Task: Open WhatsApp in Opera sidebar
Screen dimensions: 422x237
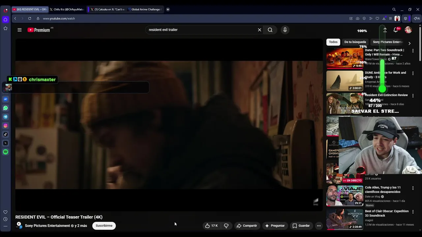Action: point(6,108)
